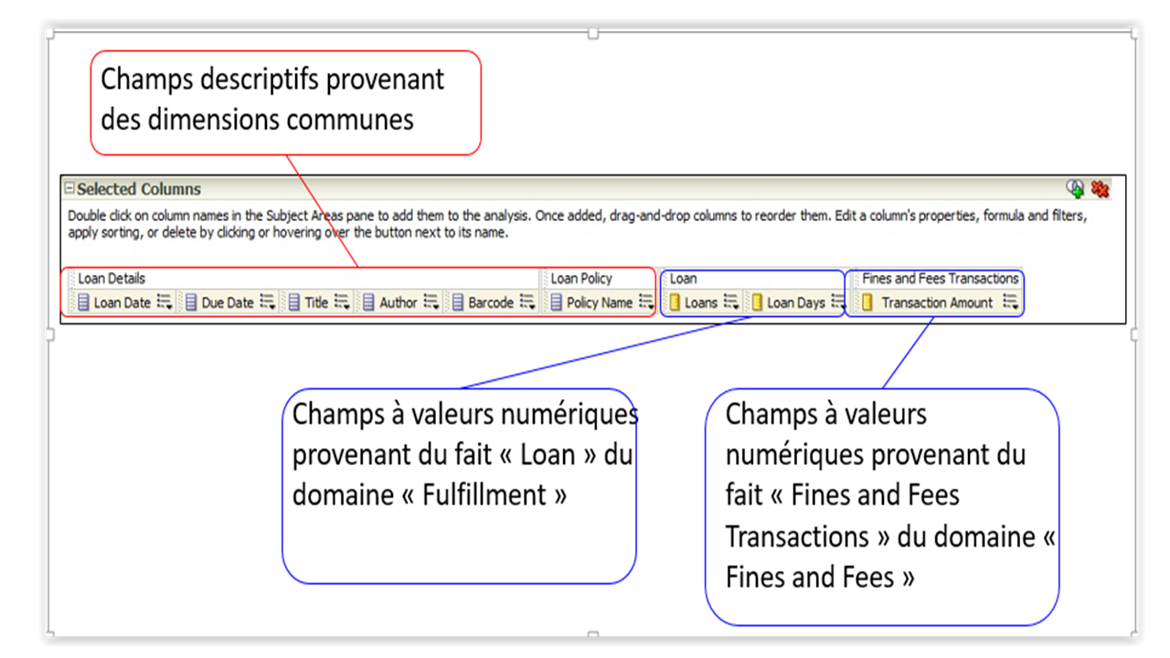The image size is (1170, 658).
Task: Click the Title column icon
Action: tap(294, 302)
